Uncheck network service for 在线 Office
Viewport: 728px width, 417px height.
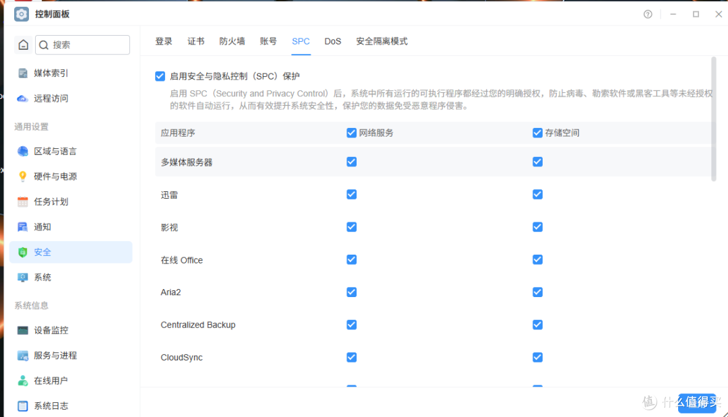click(351, 260)
